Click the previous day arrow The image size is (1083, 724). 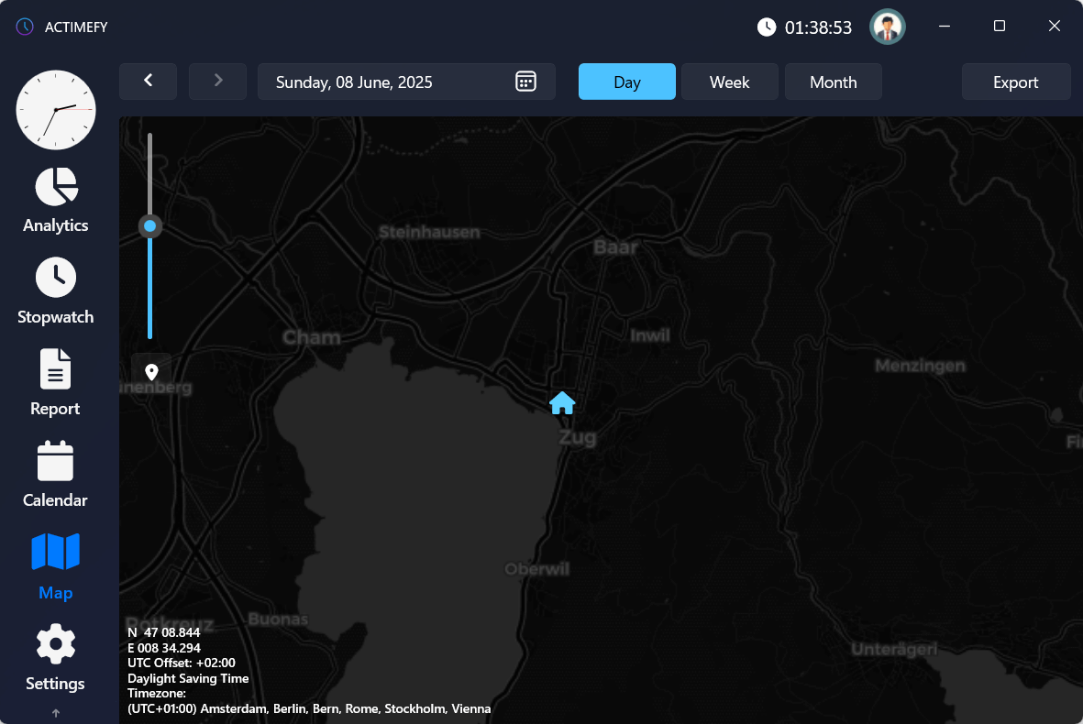click(148, 82)
